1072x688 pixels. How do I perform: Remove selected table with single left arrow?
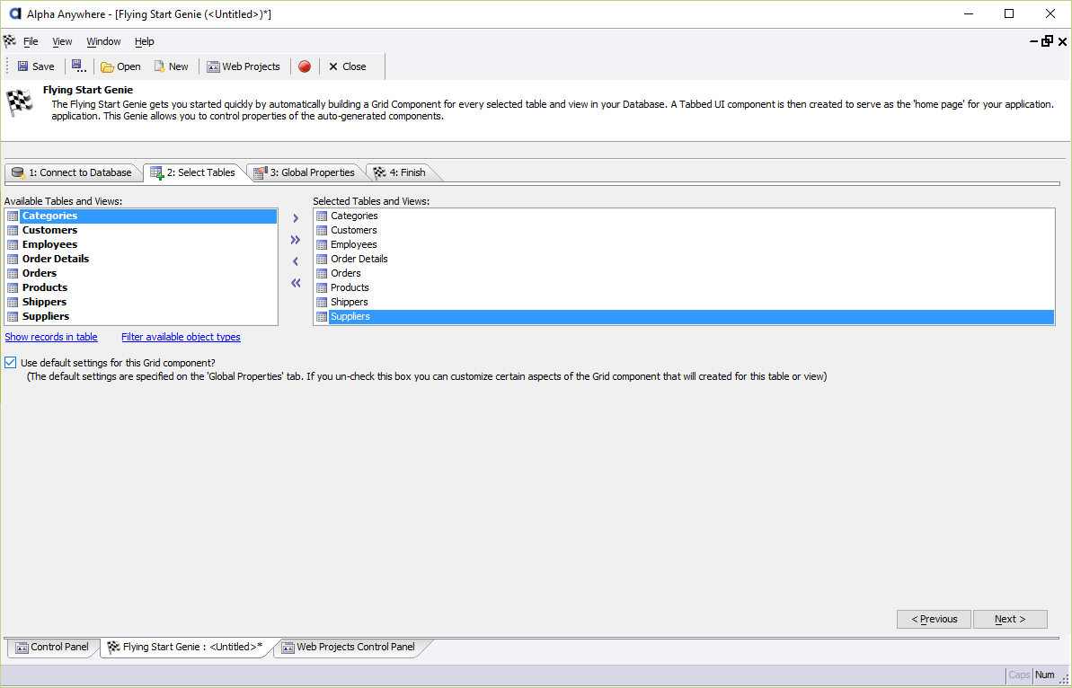[296, 261]
